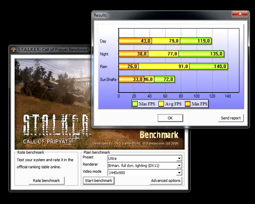Click the Night avg FPS value 77,0
The width and height of the screenshot is (255, 204).
pyautogui.click(x=172, y=54)
